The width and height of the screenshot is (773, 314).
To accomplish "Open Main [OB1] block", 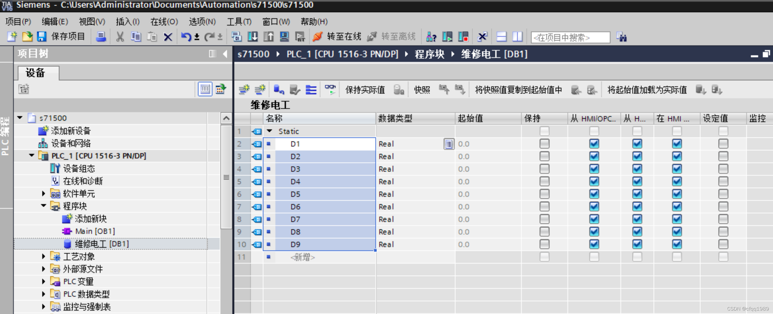I will [95, 231].
